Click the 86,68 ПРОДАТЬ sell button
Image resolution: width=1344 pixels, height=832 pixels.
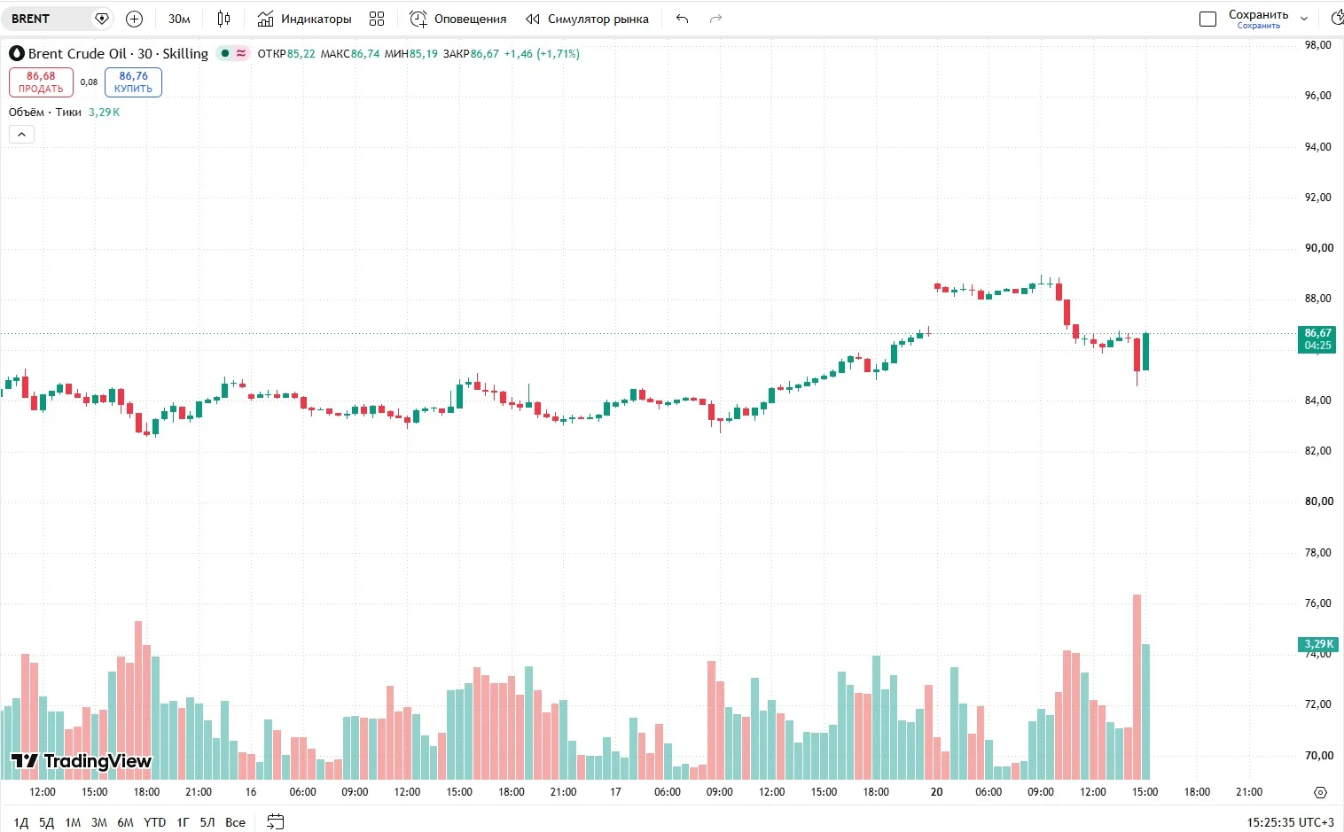41,82
